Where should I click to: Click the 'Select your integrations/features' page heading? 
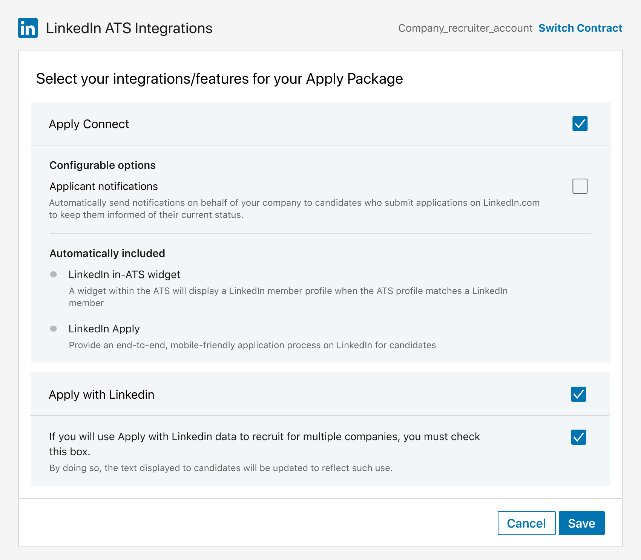tap(219, 79)
